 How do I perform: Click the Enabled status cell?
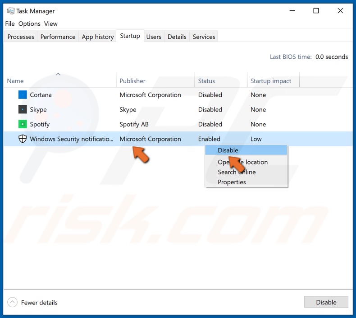tap(209, 139)
